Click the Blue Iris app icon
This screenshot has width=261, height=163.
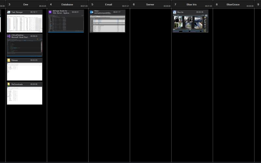175,12
